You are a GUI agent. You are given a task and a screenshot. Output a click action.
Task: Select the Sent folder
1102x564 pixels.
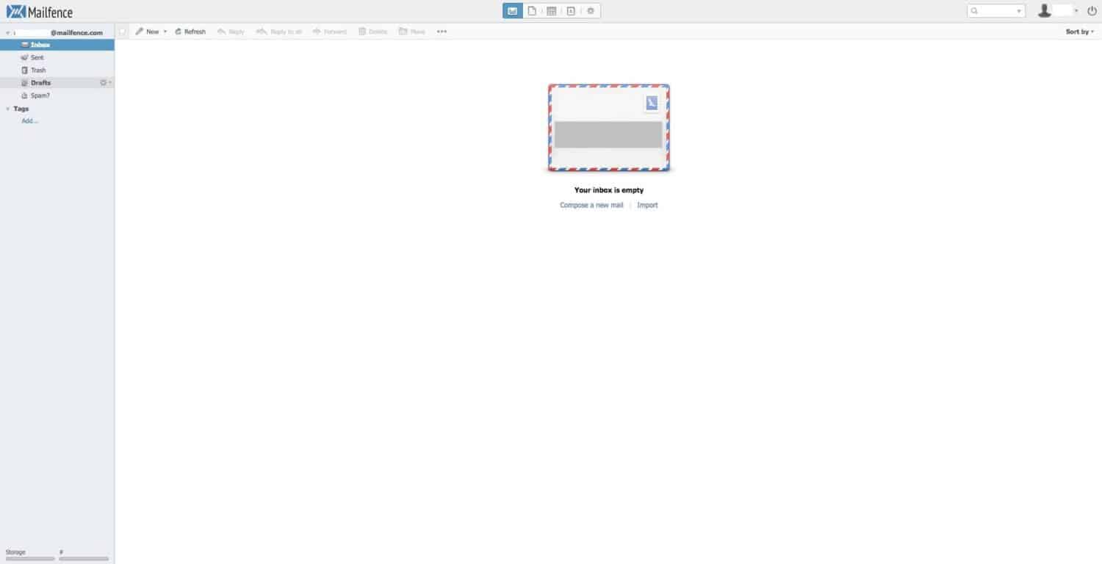pyautogui.click(x=37, y=57)
